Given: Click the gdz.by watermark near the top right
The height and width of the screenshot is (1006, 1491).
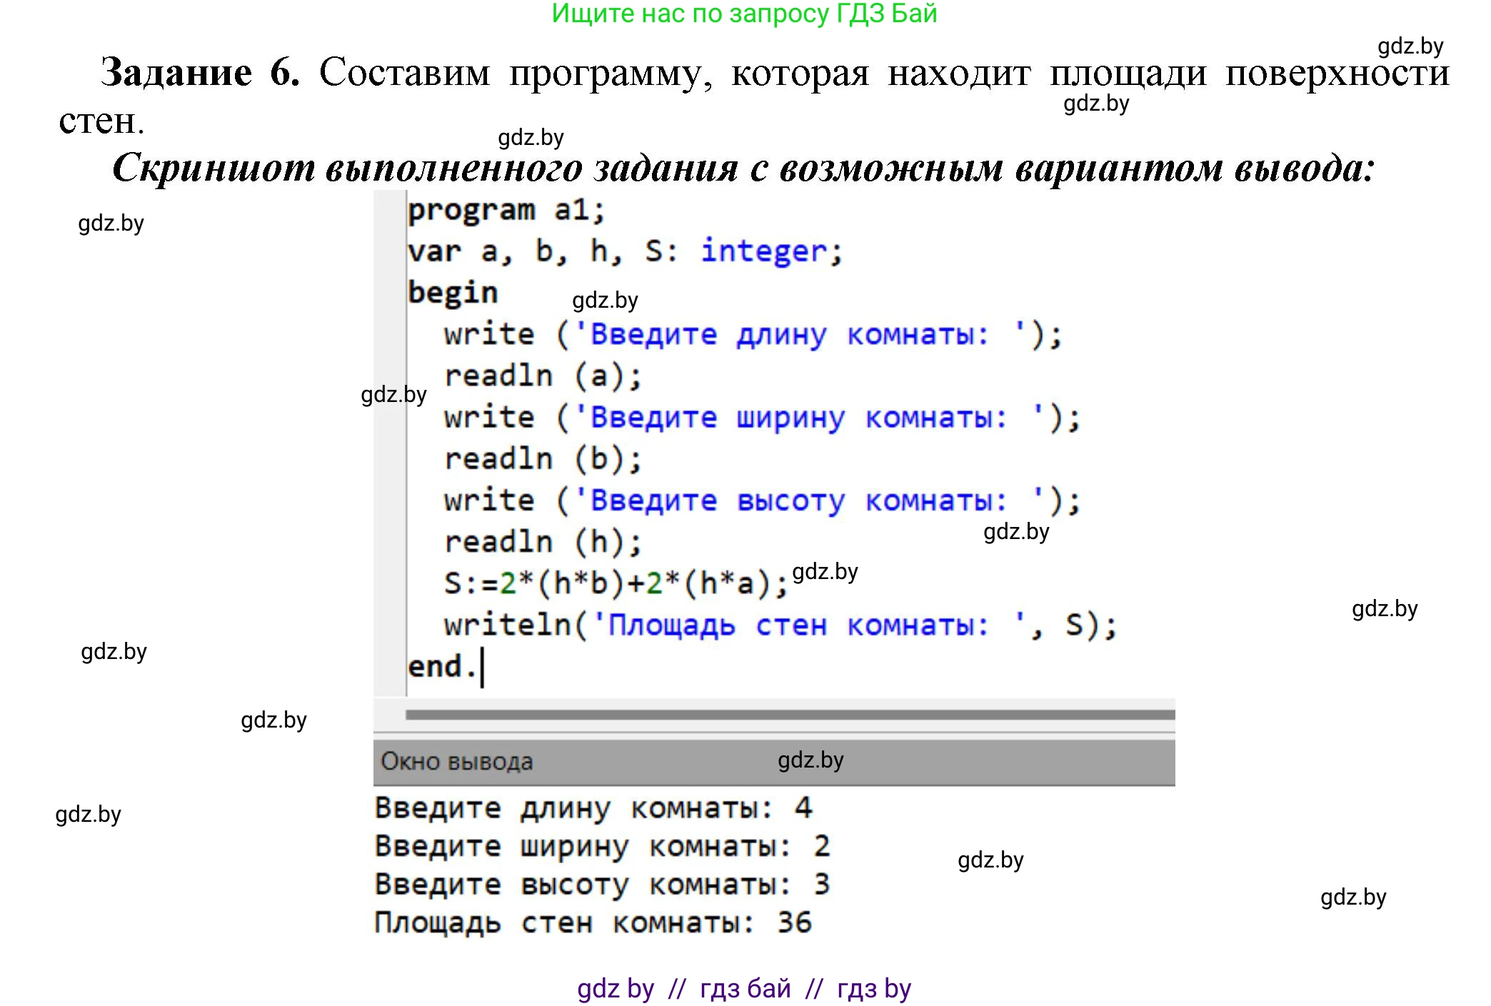Looking at the screenshot, I should click(1409, 49).
